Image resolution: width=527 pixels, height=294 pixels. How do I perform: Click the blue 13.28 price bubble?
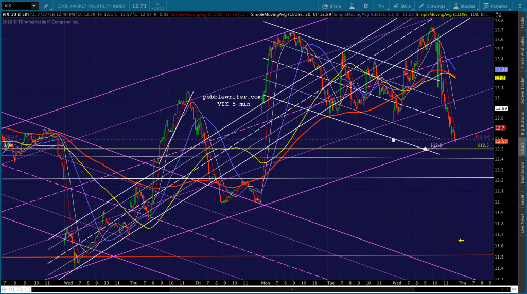point(501,69)
